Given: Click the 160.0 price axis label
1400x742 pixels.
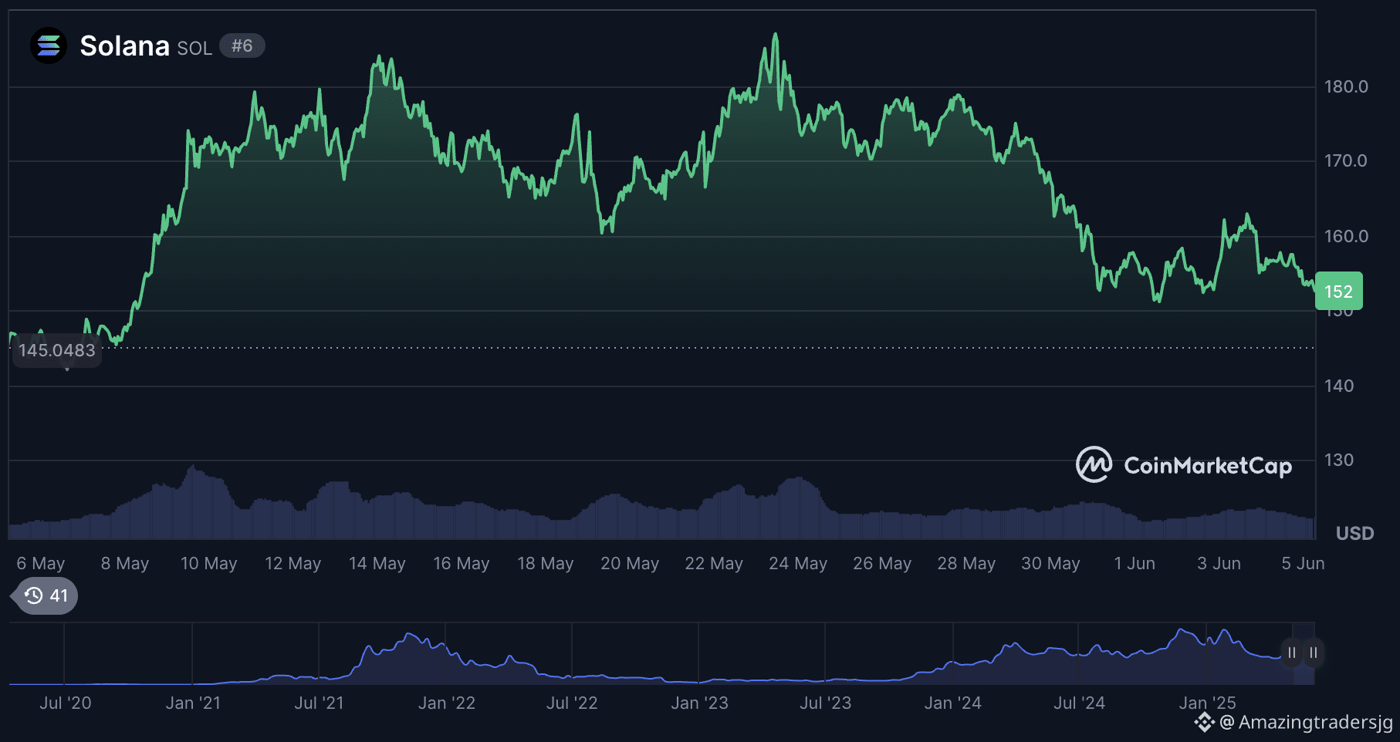Looking at the screenshot, I should (1346, 236).
